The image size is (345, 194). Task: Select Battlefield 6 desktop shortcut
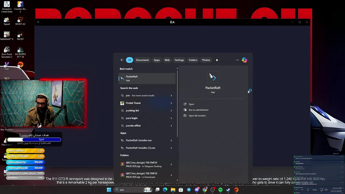pos(7,36)
